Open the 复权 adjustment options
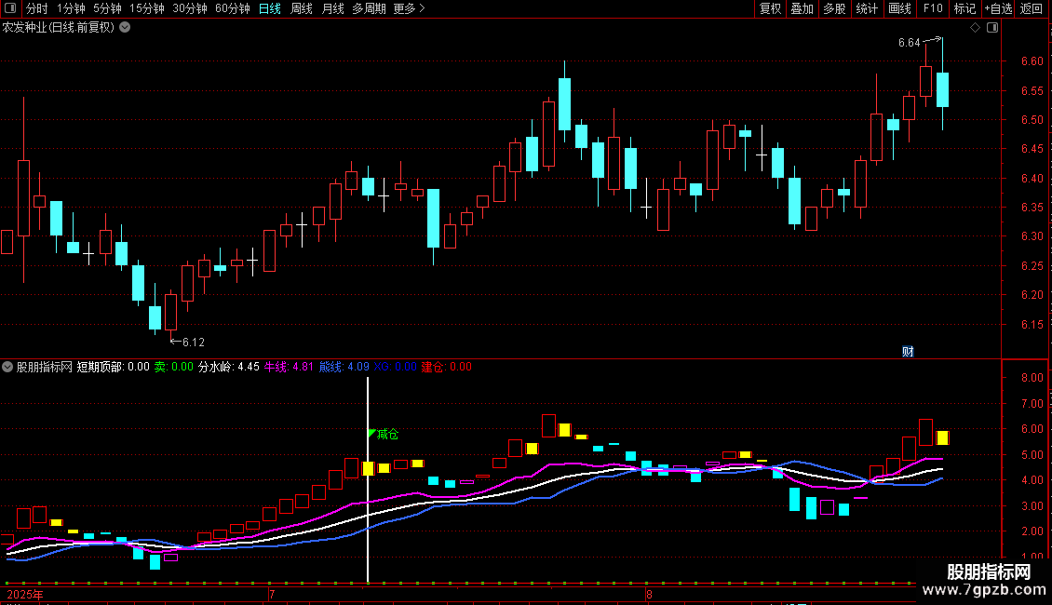The image size is (1052, 605). pos(770,8)
